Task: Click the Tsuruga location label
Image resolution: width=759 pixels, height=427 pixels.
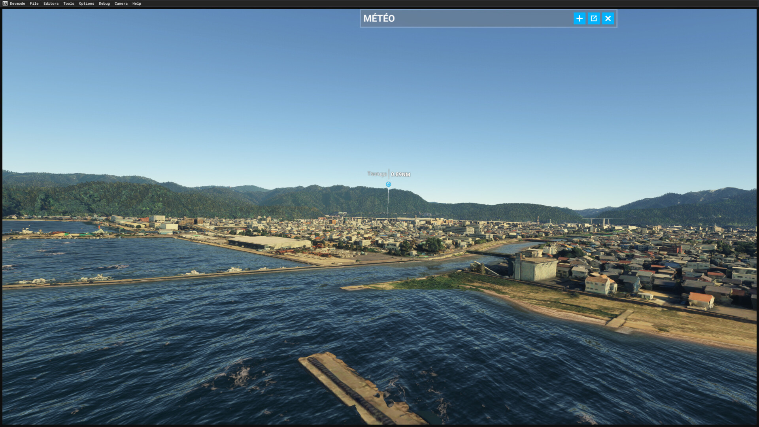Action: tap(377, 174)
